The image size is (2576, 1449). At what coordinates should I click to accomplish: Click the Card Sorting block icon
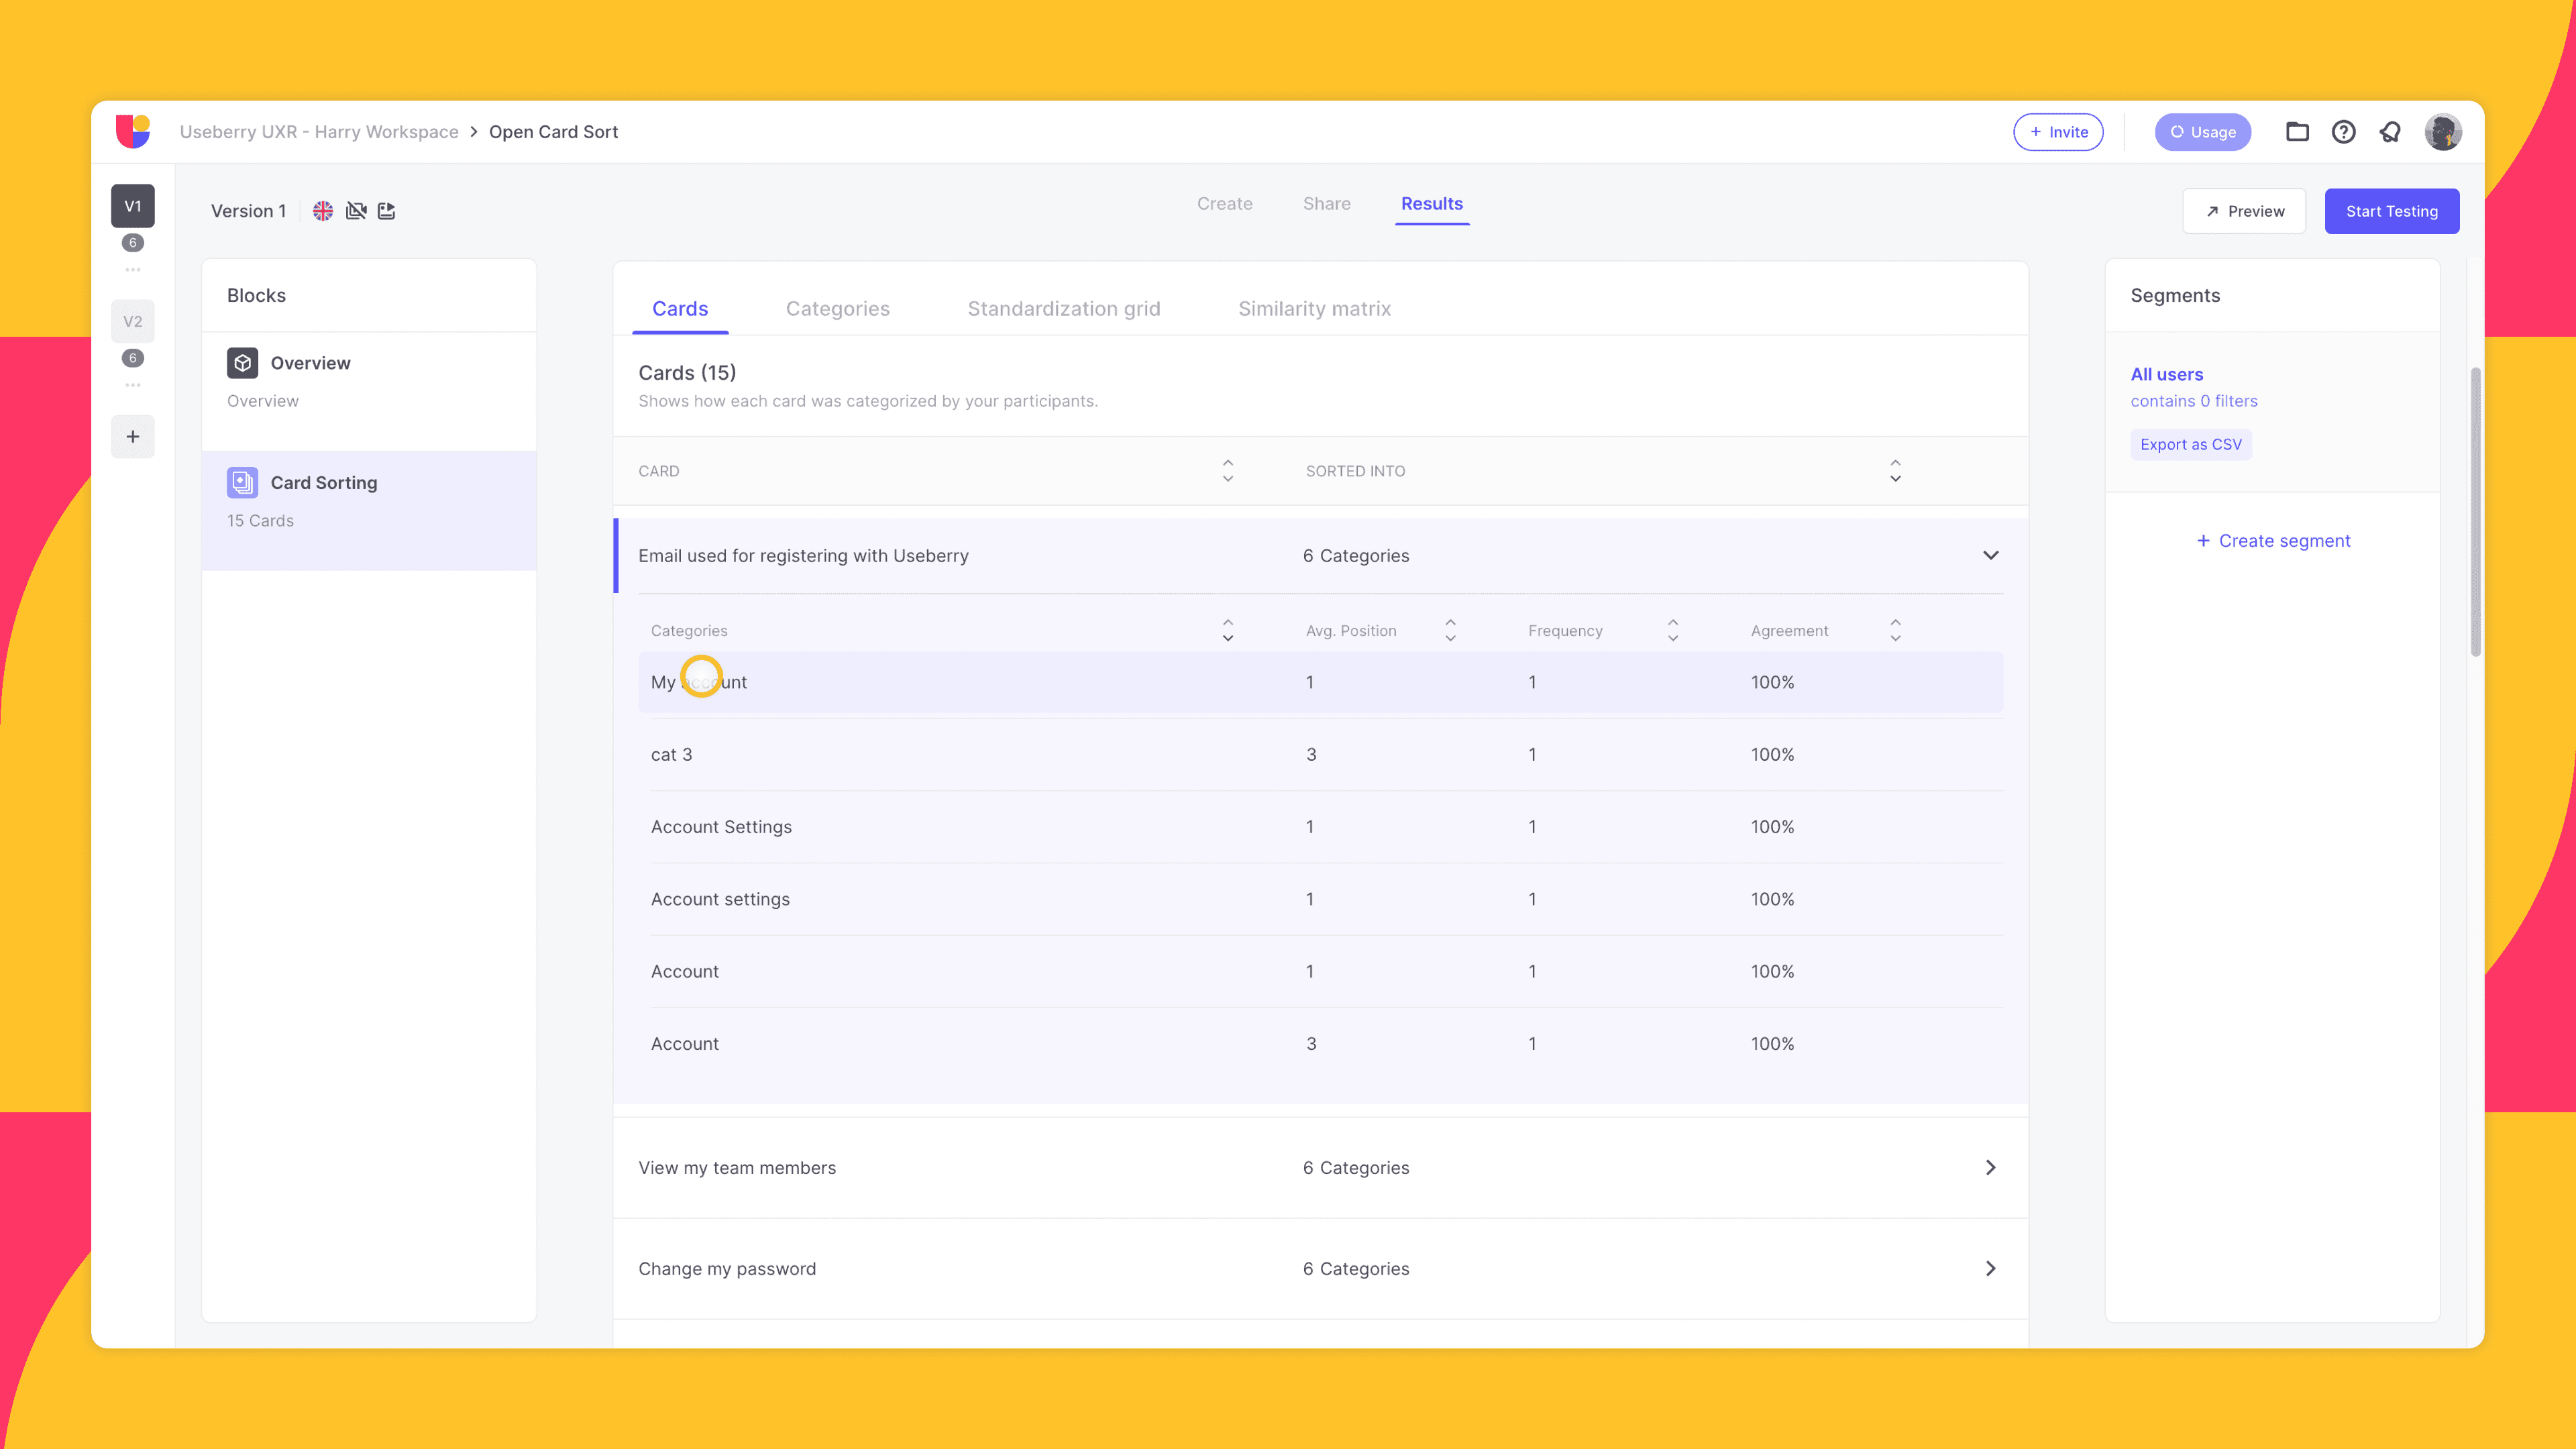pos(242,482)
